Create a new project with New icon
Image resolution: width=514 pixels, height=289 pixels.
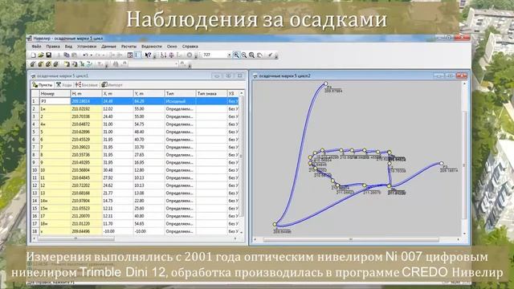(x=33, y=55)
